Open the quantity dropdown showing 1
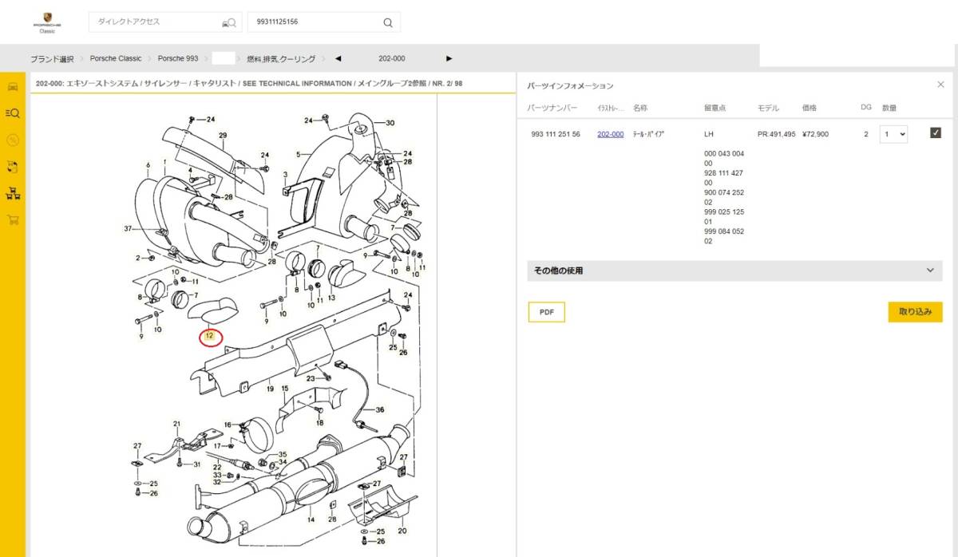958x557 pixels. tap(893, 134)
